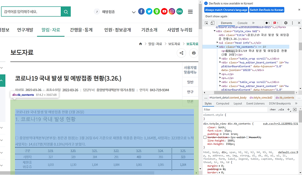302x175 pixels.
Task: Click the #eaecf3 color swatch
Action: 248,137
